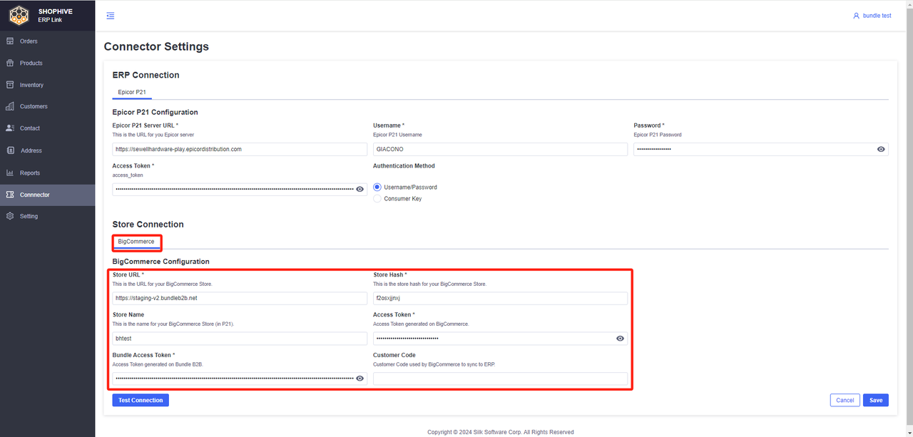Viewport: 913px width, 437px height.
Task: Click the Contact sidebar icon
Action: 10,128
